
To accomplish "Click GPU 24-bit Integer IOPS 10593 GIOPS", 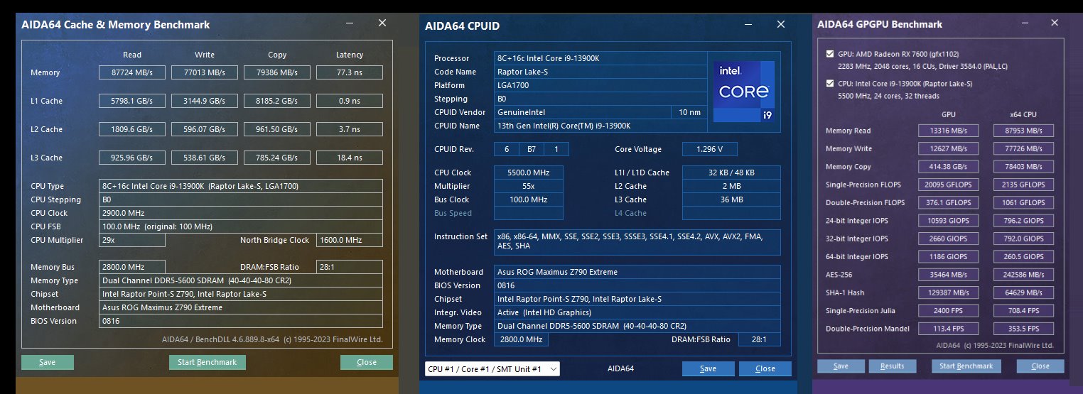I will (949, 221).
